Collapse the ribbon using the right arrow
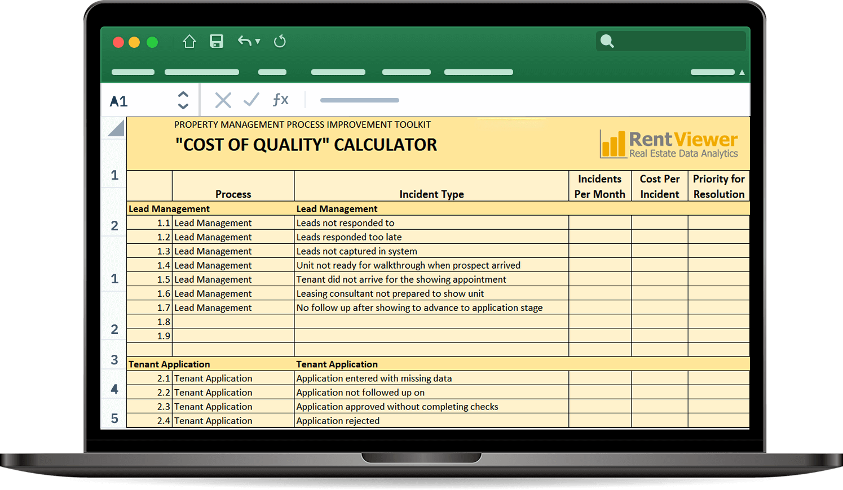The image size is (843, 490). pyautogui.click(x=742, y=72)
